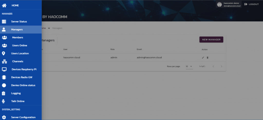Open Devices Radio GW menu item
The image size is (263, 120).
[21, 77]
